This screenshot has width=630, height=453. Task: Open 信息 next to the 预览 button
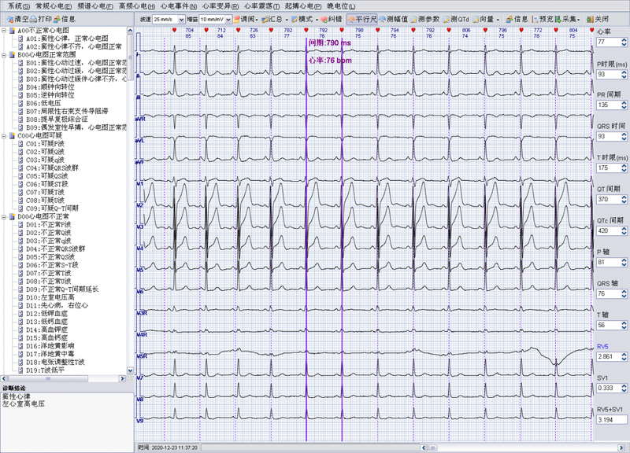pos(517,19)
